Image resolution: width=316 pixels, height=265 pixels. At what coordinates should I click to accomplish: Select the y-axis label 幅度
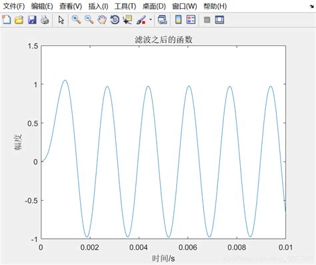point(18,142)
